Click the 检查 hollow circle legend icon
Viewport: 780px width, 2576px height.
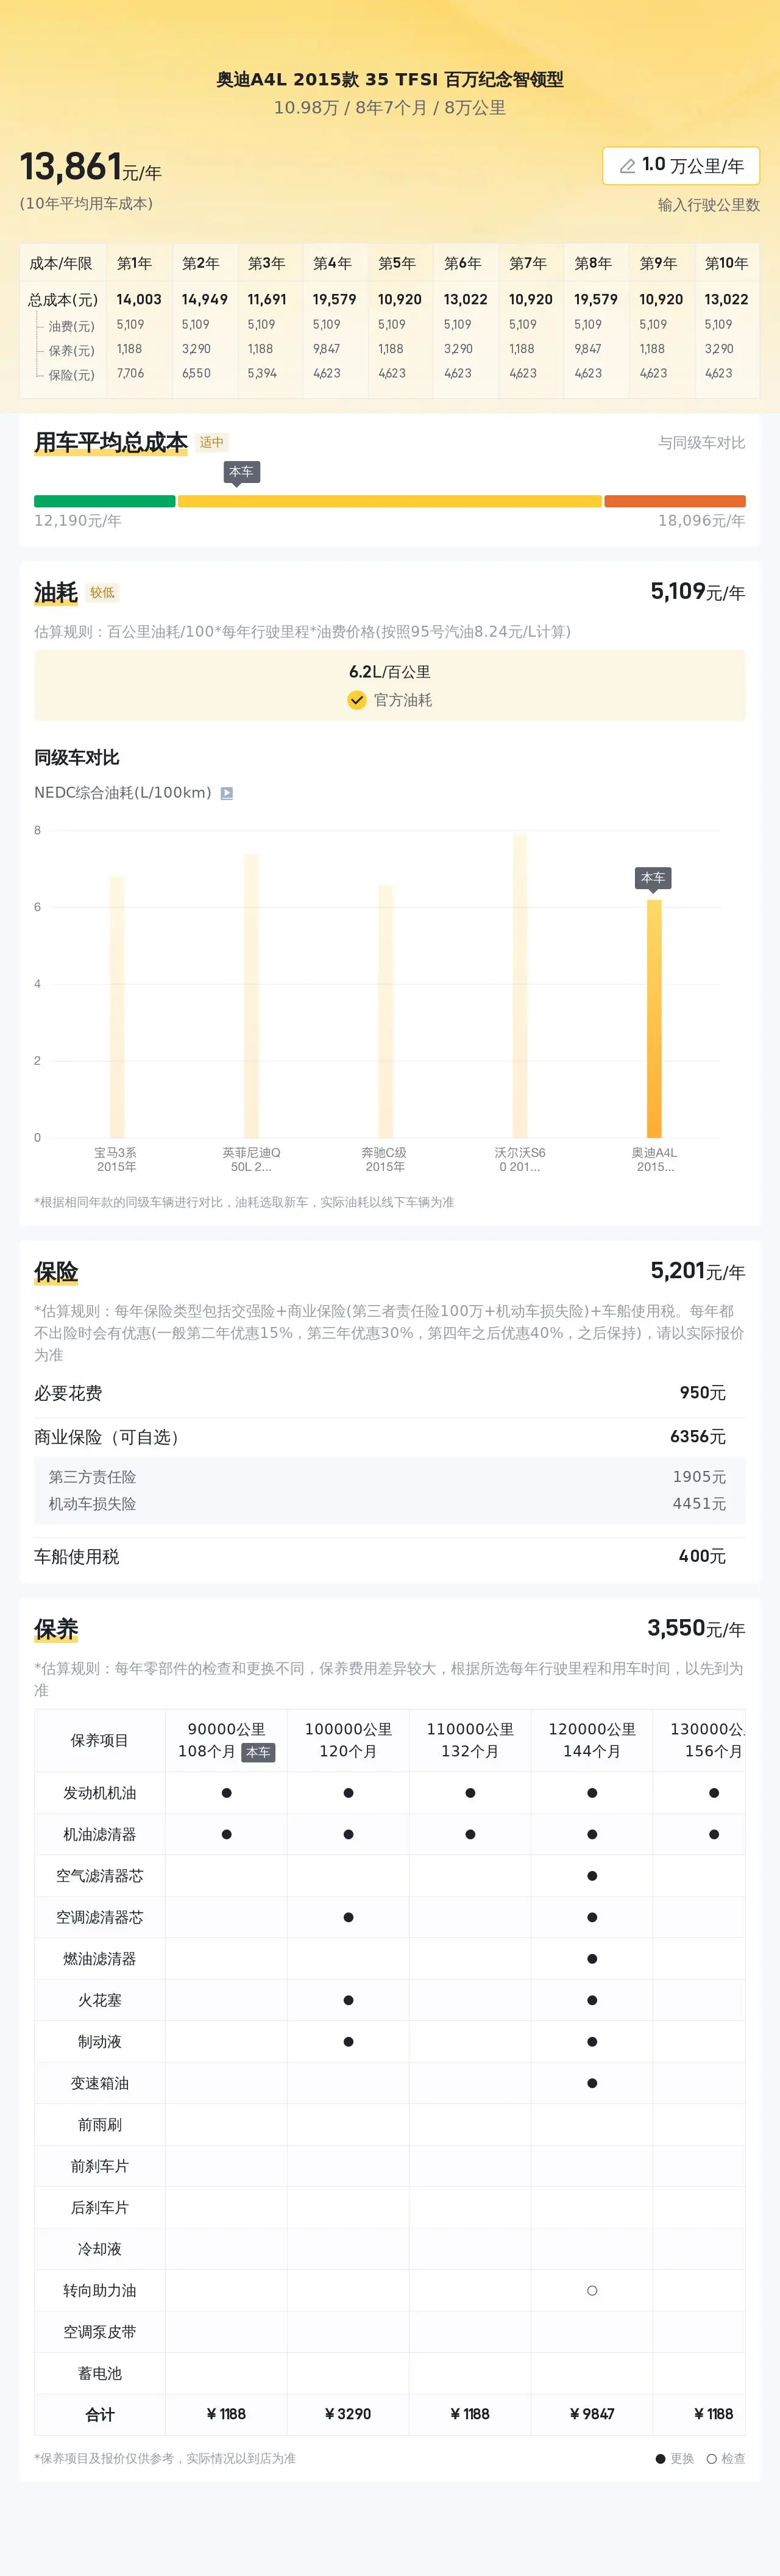[x=711, y=2458]
